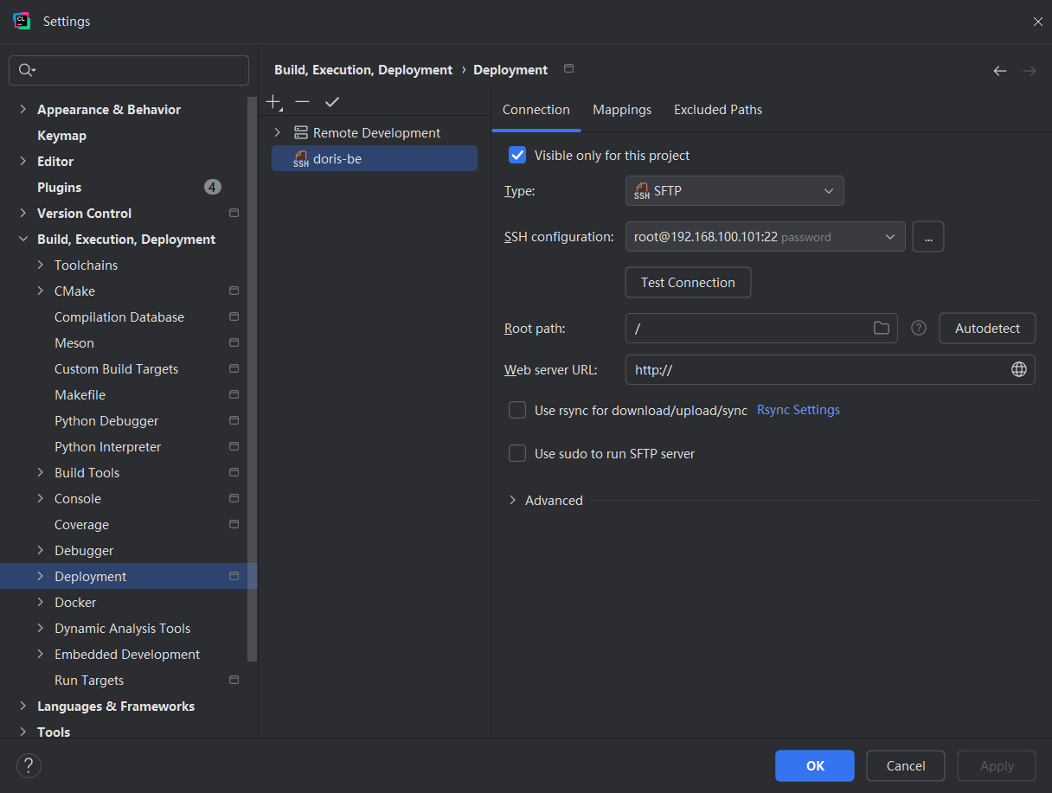This screenshot has height=793, width=1052.
Task: Switch to the Mappings tab
Action: coord(622,110)
